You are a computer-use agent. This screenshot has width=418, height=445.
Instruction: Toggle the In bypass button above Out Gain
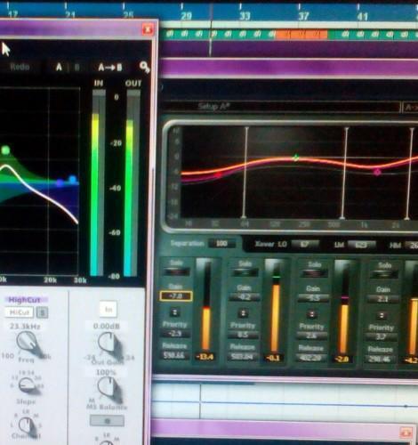[x=109, y=310]
